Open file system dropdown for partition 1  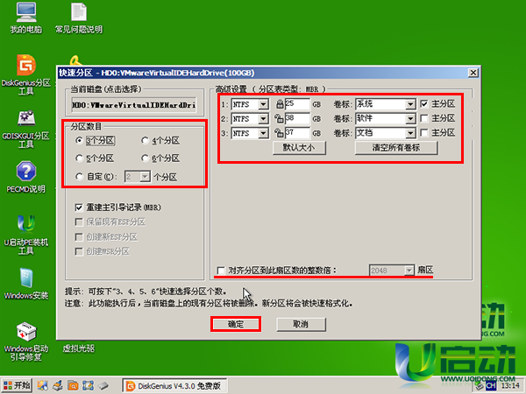pyautogui.click(x=263, y=104)
